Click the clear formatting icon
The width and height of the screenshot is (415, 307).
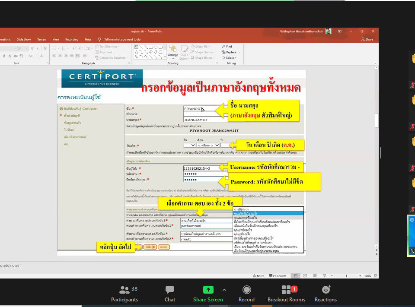[45, 49]
